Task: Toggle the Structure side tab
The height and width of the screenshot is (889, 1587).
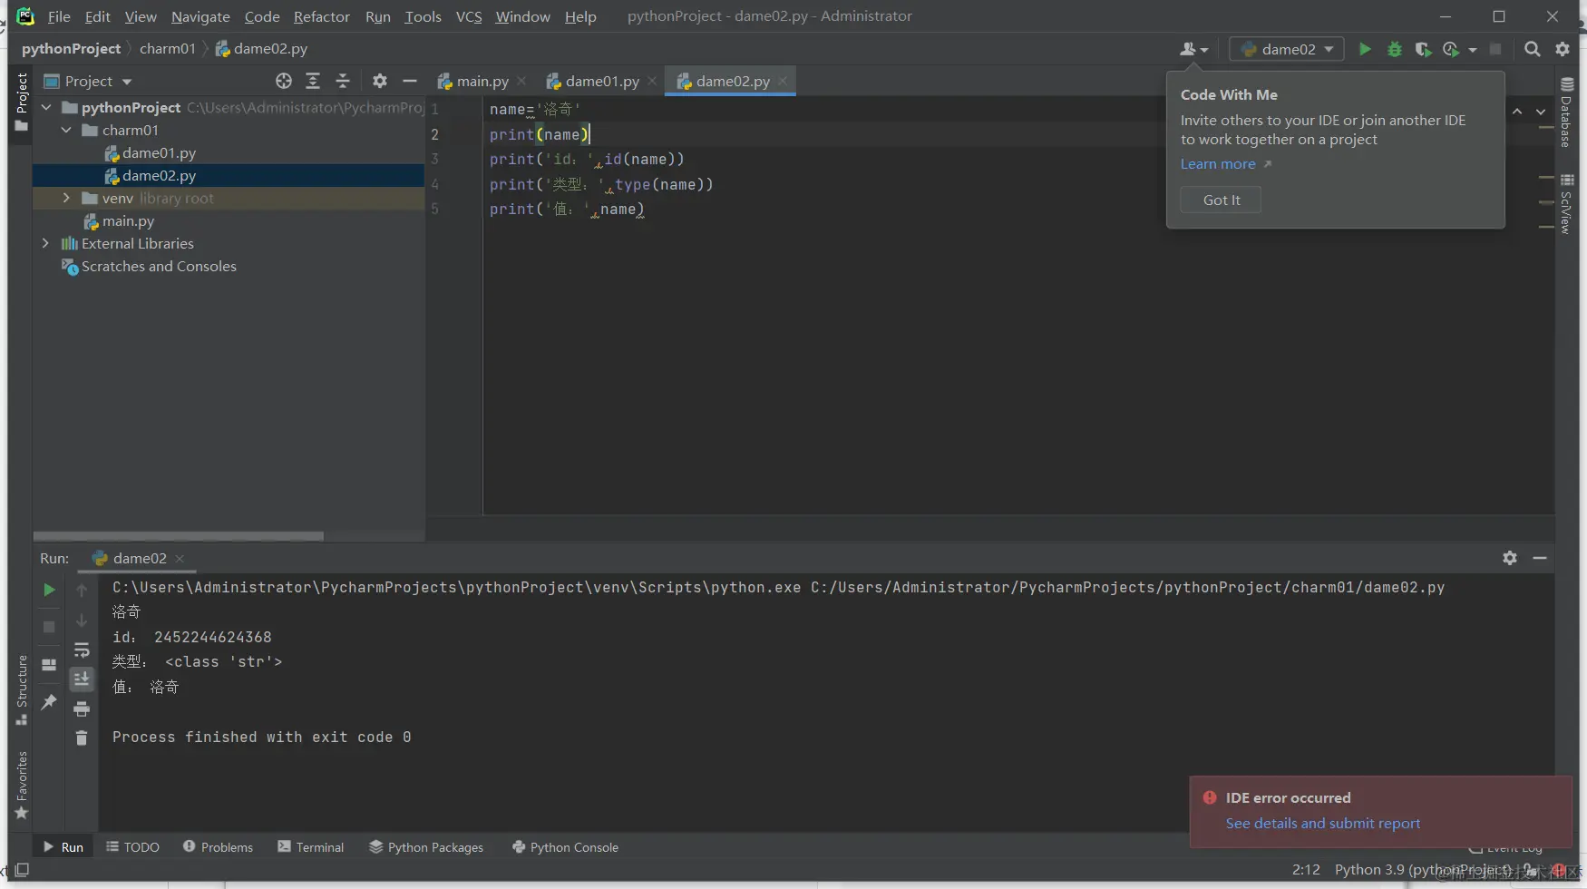Action: [22, 690]
